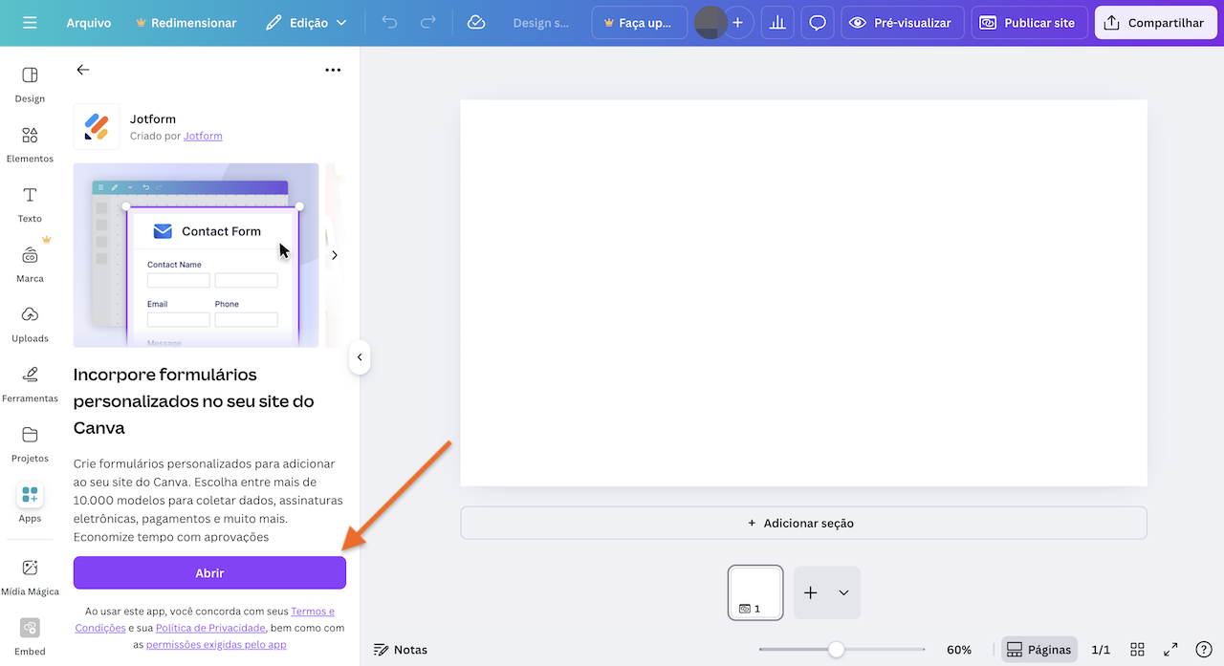Viewport: 1224px width, 666px height.
Task: Open the insights chart icon
Action: pyautogui.click(x=776, y=22)
